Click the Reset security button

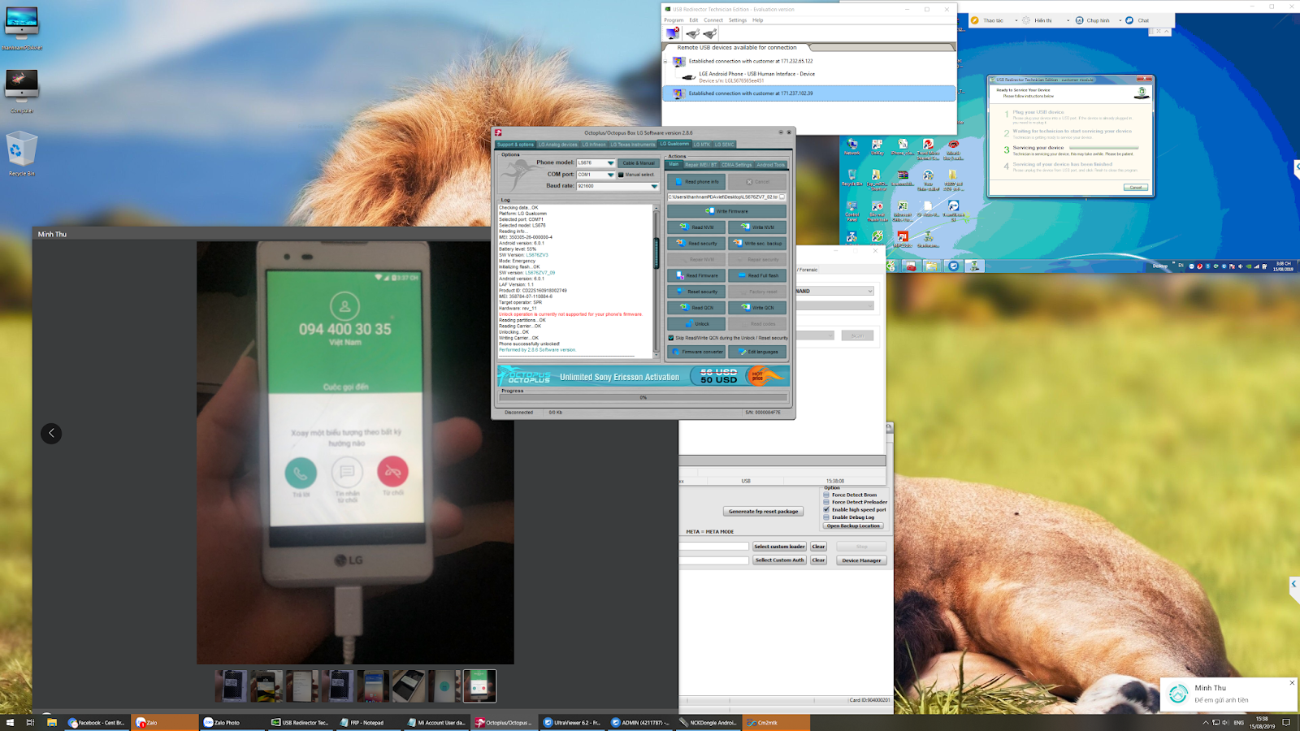point(696,292)
